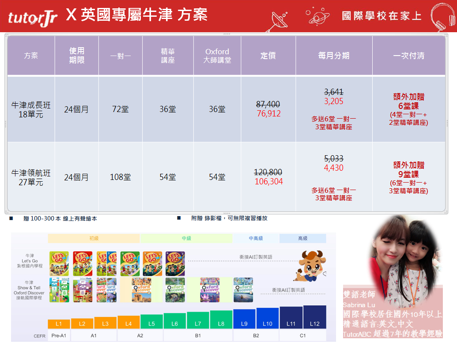The height and width of the screenshot is (344, 457).
Task: Click the tutorJr logo in header
Action: point(33,18)
